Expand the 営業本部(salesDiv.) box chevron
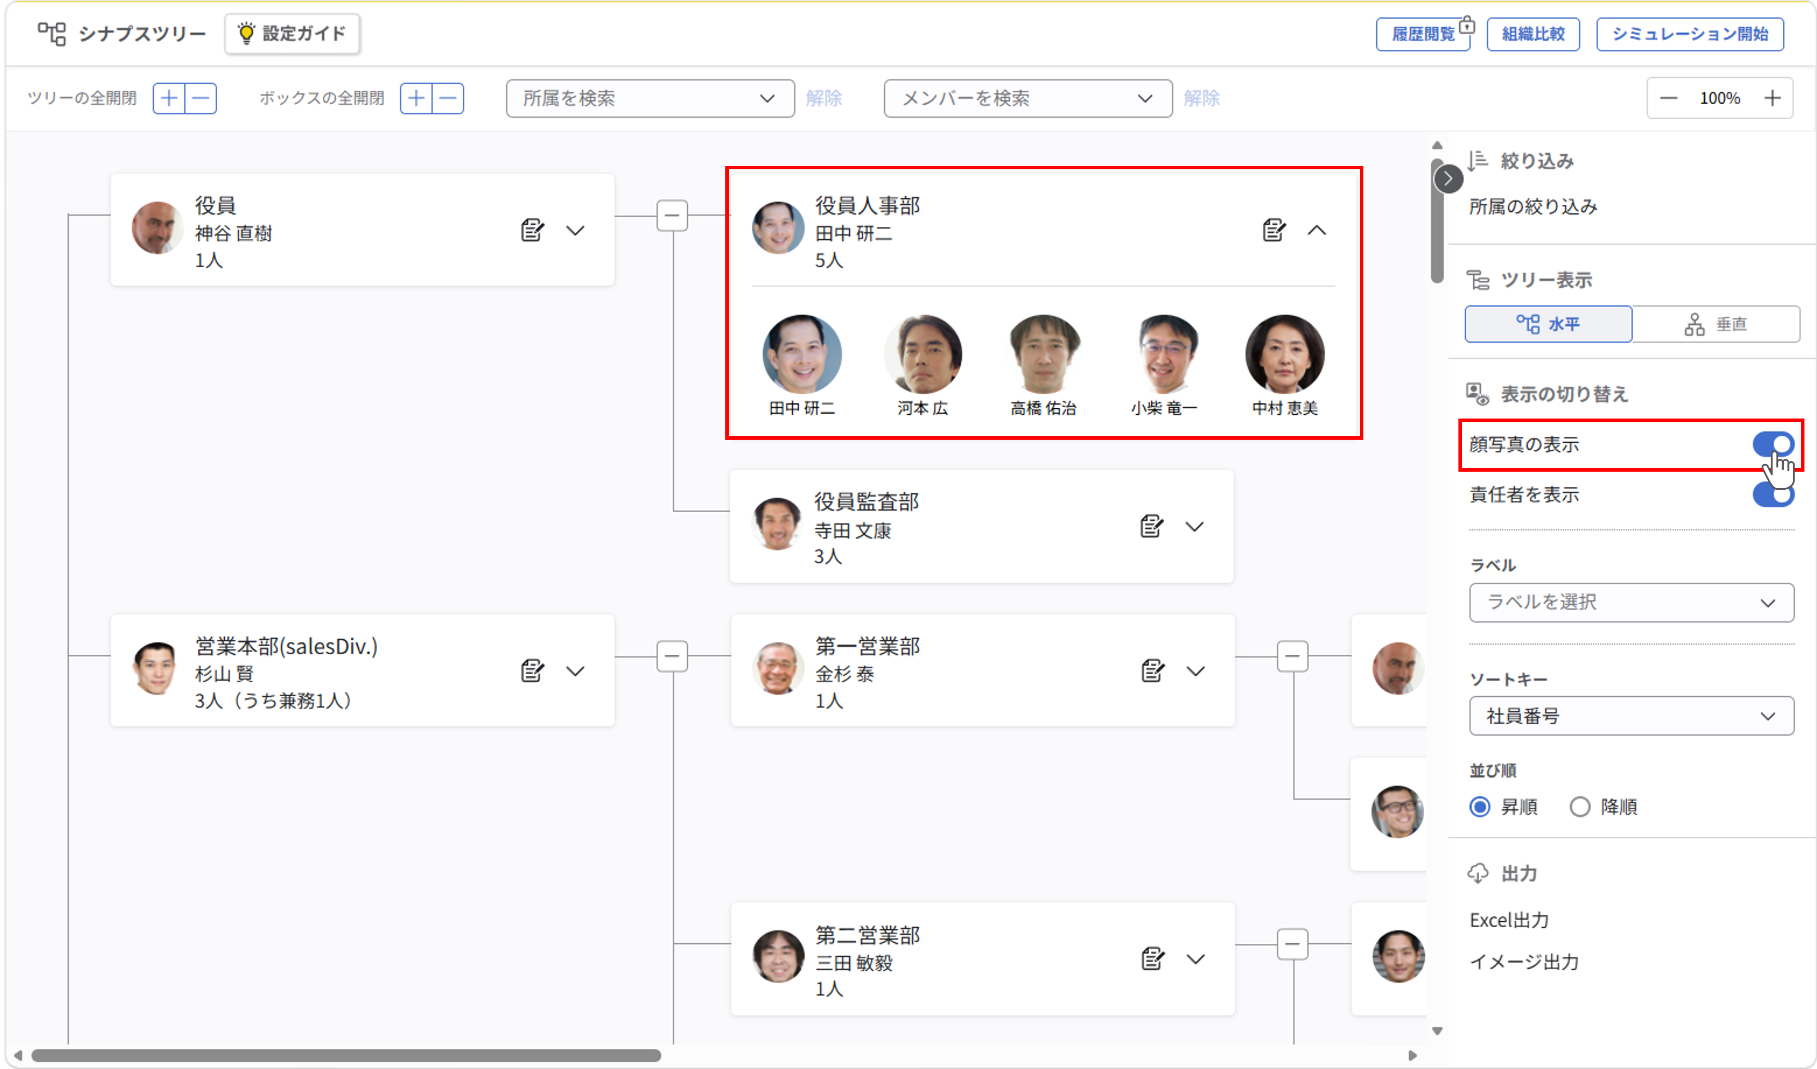Screen dimensions: 1817x1069 click(x=575, y=671)
